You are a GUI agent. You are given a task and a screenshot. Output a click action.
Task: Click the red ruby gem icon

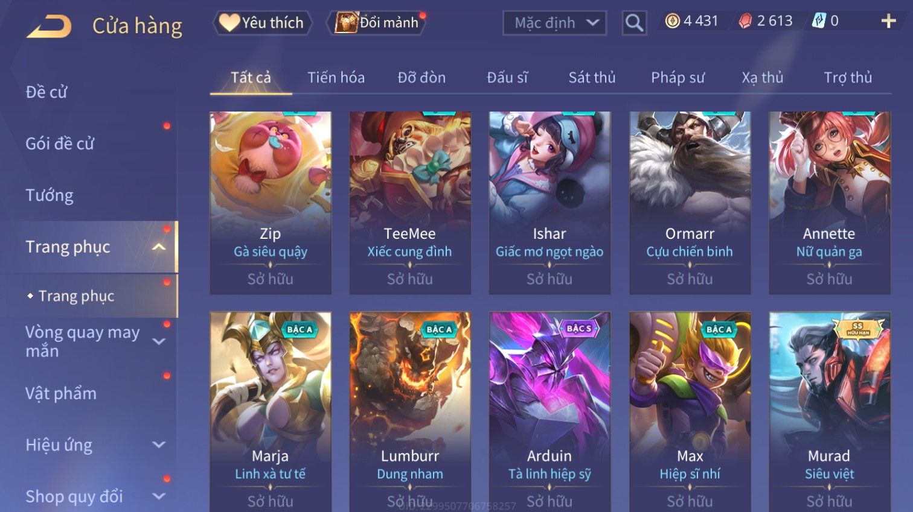point(745,21)
